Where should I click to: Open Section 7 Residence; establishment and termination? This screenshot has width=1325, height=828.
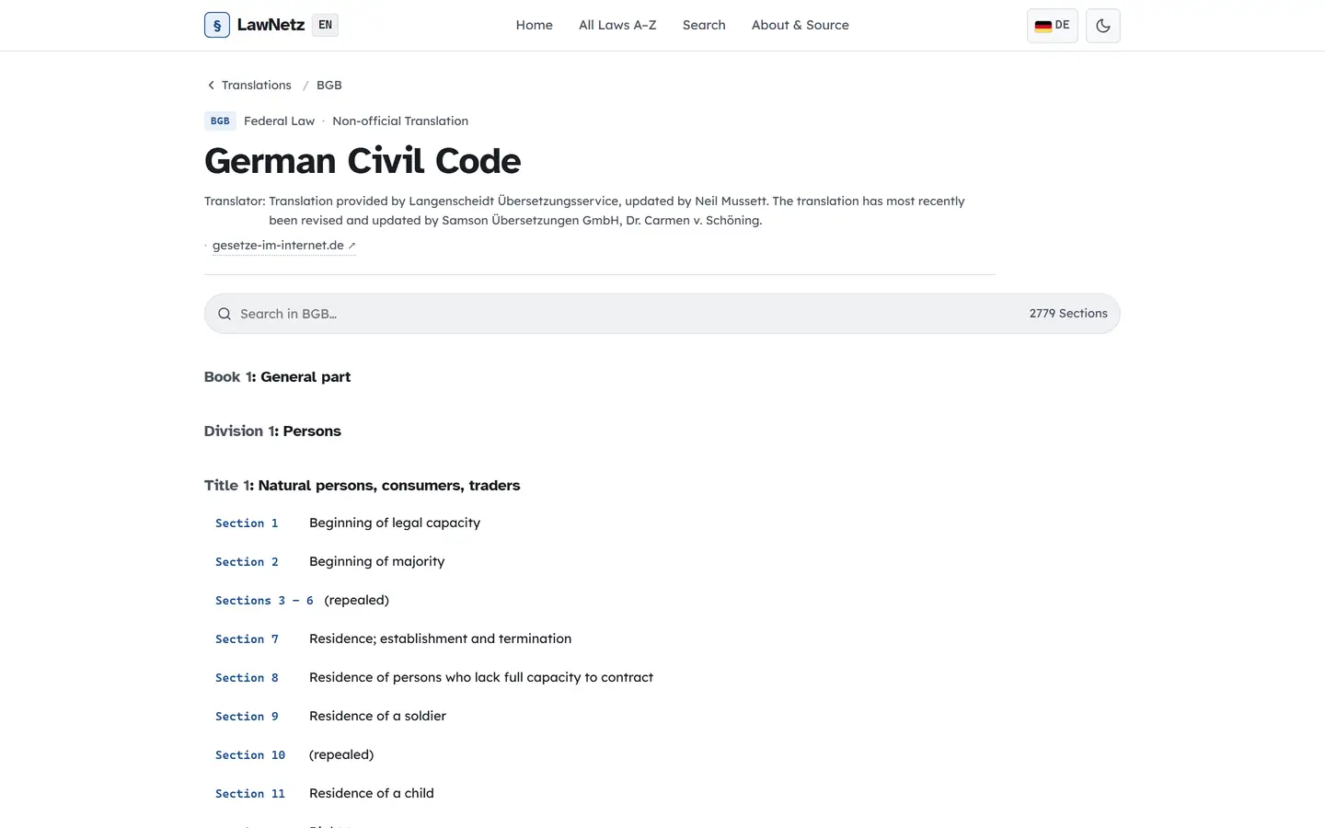click(662, 638)
